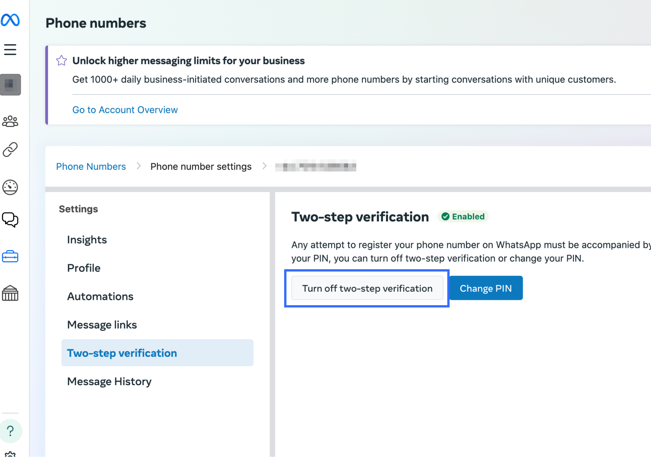
Task: Open Automations settings item
Action: point(100,296)
